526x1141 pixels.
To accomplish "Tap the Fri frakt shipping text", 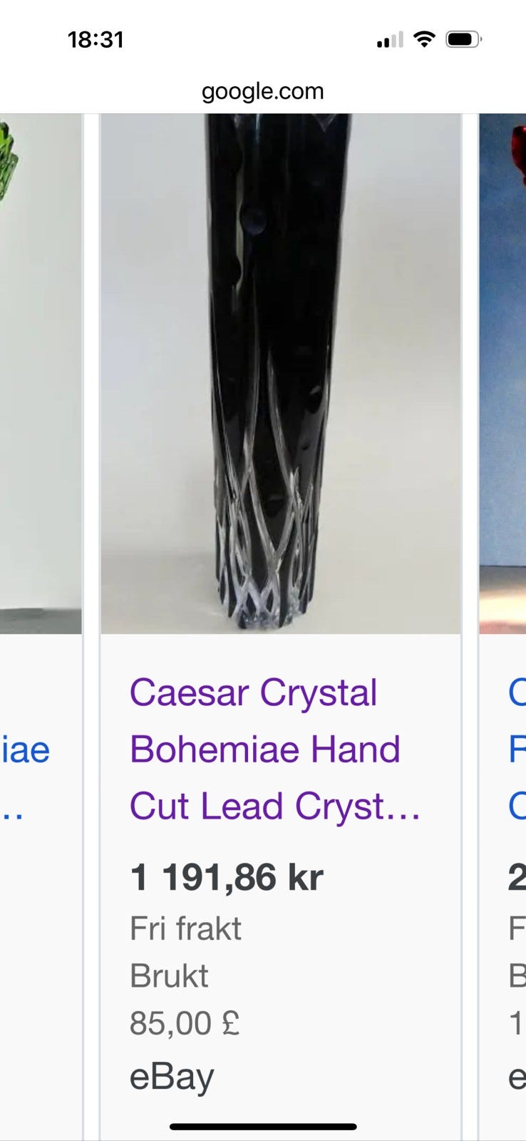I will click(185, 928).
